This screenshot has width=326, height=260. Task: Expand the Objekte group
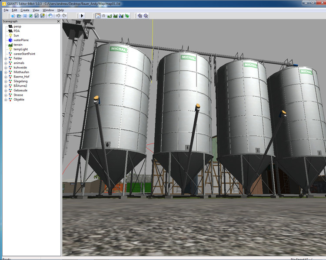(6, 100)
